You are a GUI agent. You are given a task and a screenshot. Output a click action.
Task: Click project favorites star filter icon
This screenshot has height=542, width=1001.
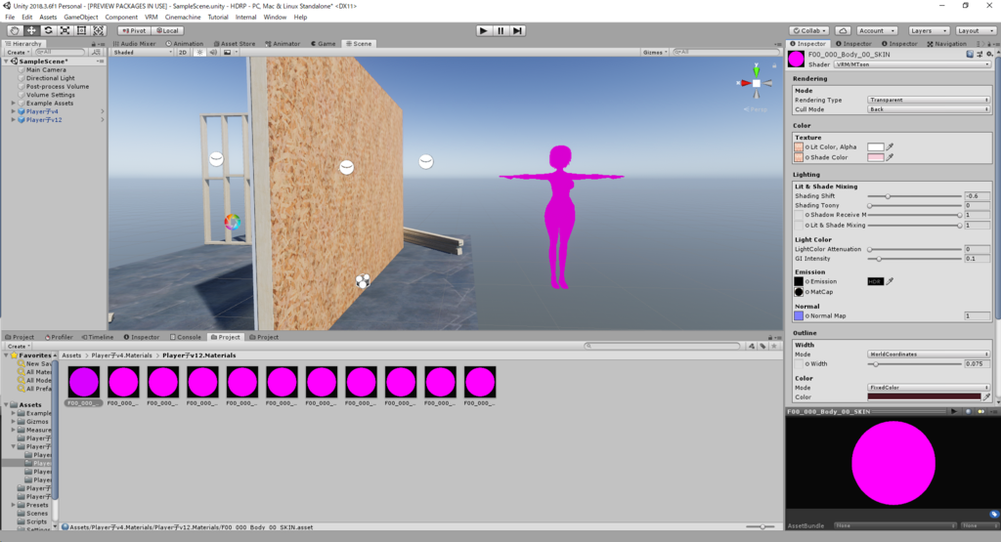click(x=774, y=347)
